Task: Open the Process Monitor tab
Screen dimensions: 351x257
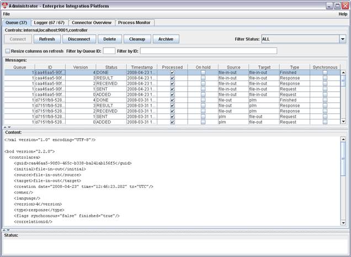Action: click(x=134, y=23)
